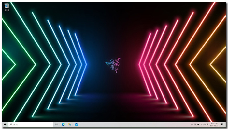Image resolution: width=228 pixels, height=129 pixels.
Task: Click an empty area of the taskbar
Action: tap(131, 124)
